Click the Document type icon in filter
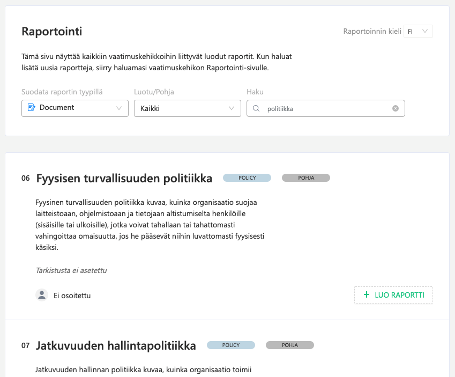Screen dimensions: 455x377 pos(31,107)
